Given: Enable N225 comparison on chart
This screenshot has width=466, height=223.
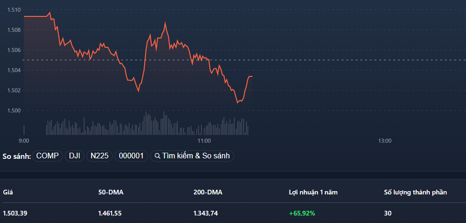Looking at the screenshot, I should point(99,156).
